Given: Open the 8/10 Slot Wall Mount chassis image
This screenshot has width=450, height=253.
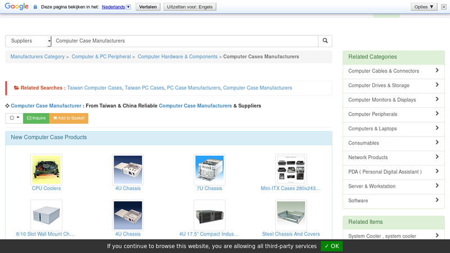Looking at the screenshot, I should pos(46,215).
